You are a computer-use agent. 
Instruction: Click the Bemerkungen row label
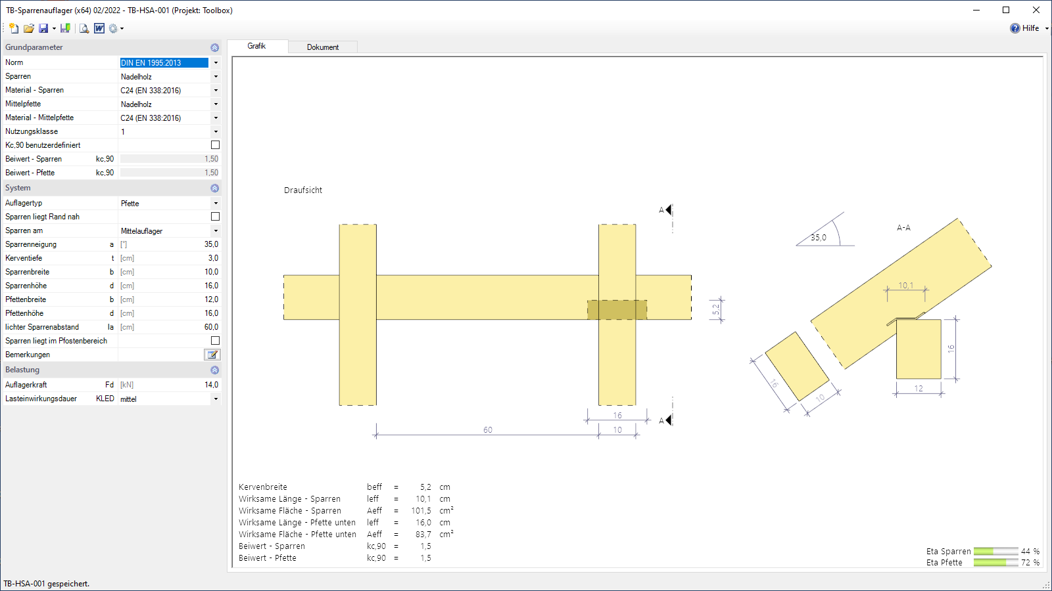click(x=28, y=355)
